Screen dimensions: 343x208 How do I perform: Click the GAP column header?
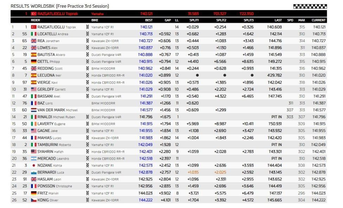(168, 20)
